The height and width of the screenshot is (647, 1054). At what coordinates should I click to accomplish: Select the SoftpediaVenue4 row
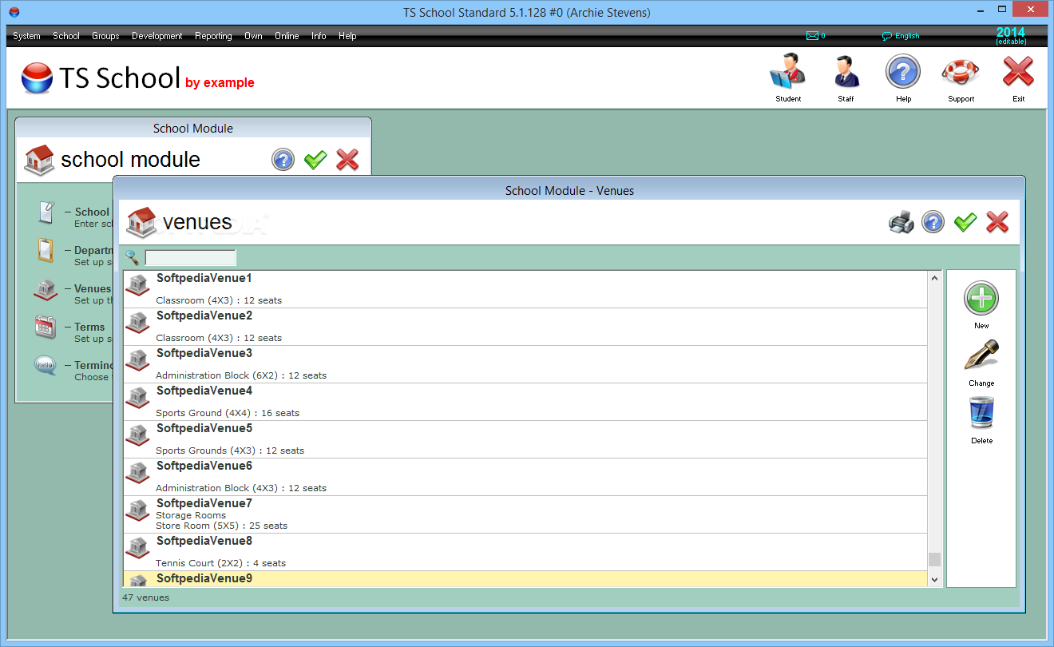(525, 402)
